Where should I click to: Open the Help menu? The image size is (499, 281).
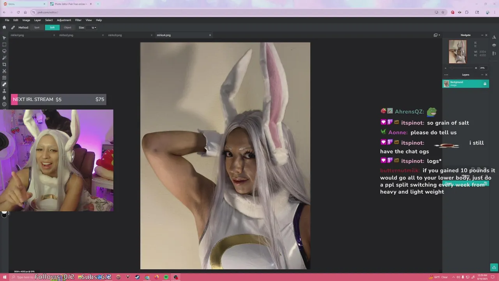tap(99, 20)
